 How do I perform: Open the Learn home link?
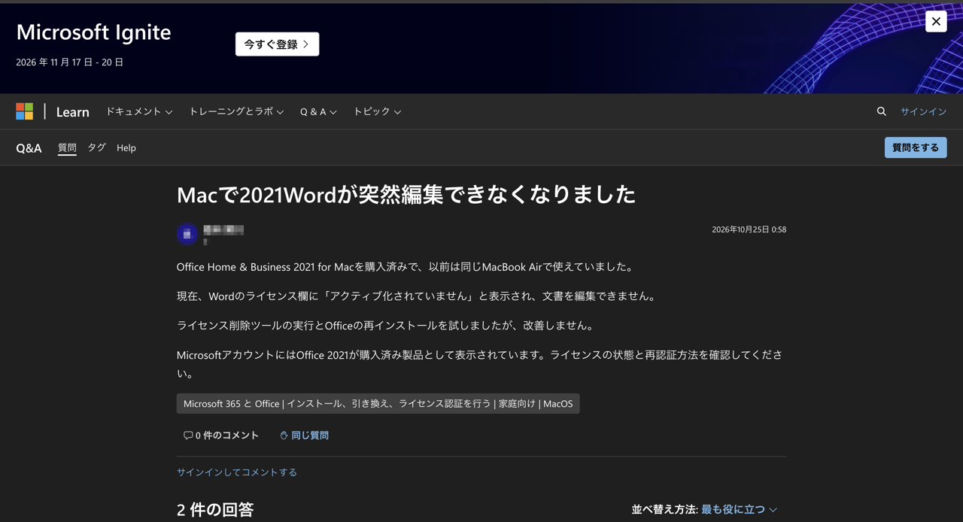[x=73, y=112]
